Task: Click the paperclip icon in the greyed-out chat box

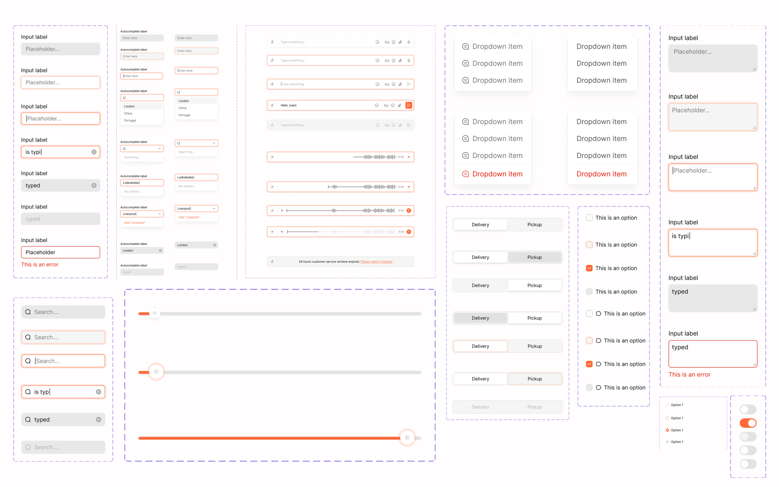Action: point(400,125)
